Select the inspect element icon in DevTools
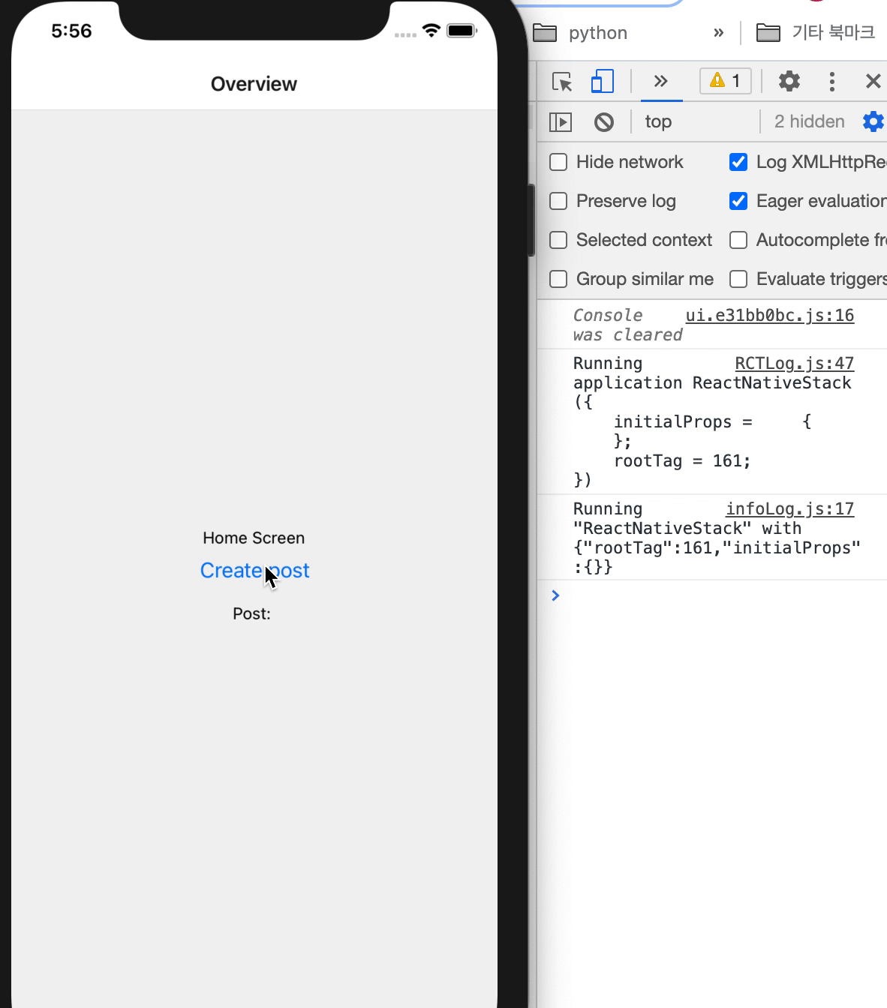 [561, 82]
